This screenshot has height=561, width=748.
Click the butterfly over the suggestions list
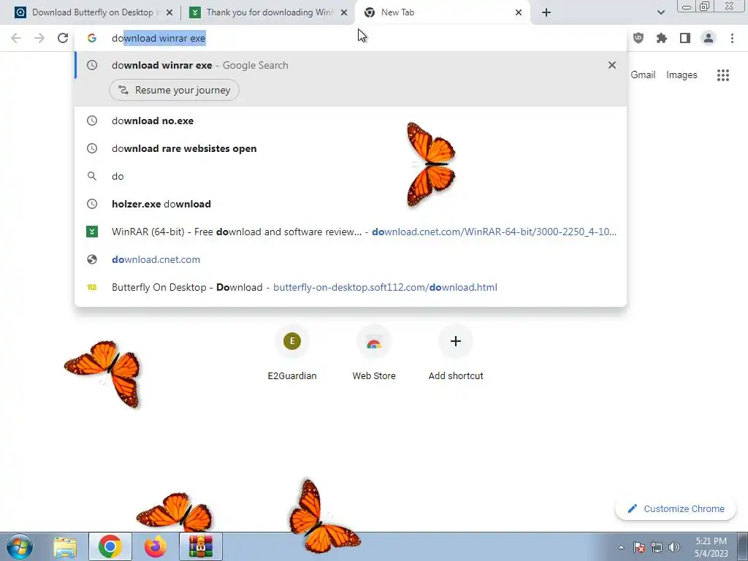tap(431, 164)
